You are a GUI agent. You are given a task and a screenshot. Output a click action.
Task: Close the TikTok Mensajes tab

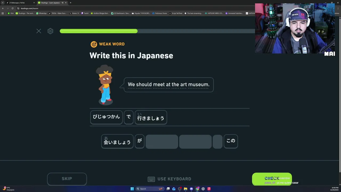[x=34, y=3]
